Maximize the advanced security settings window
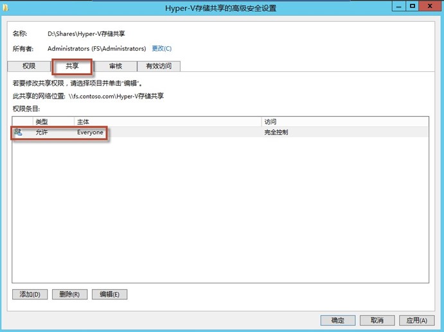 pyautogui.click(x=413, y=6)
